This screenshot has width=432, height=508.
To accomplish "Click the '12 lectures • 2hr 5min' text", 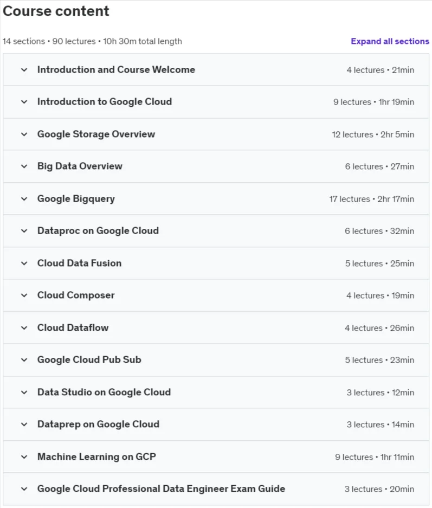I will tap(373, 134).
